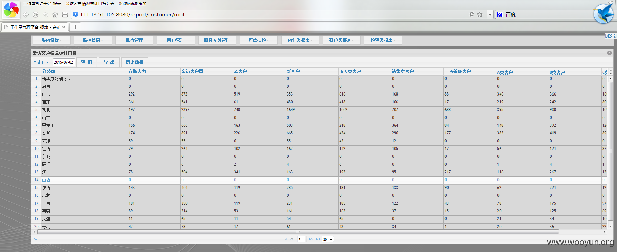
Task: Go to next page of the grid
Action: pos(311,239)
